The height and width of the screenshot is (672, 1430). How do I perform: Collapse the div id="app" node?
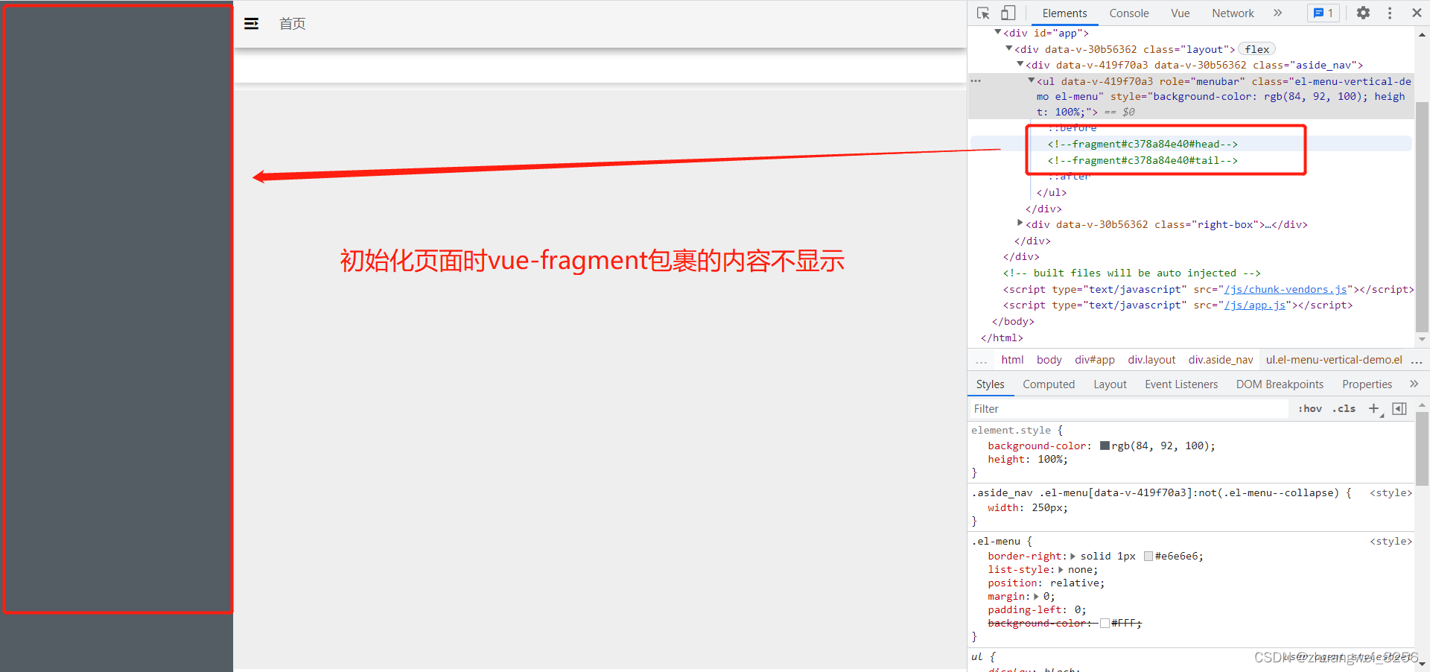(998, 33)
